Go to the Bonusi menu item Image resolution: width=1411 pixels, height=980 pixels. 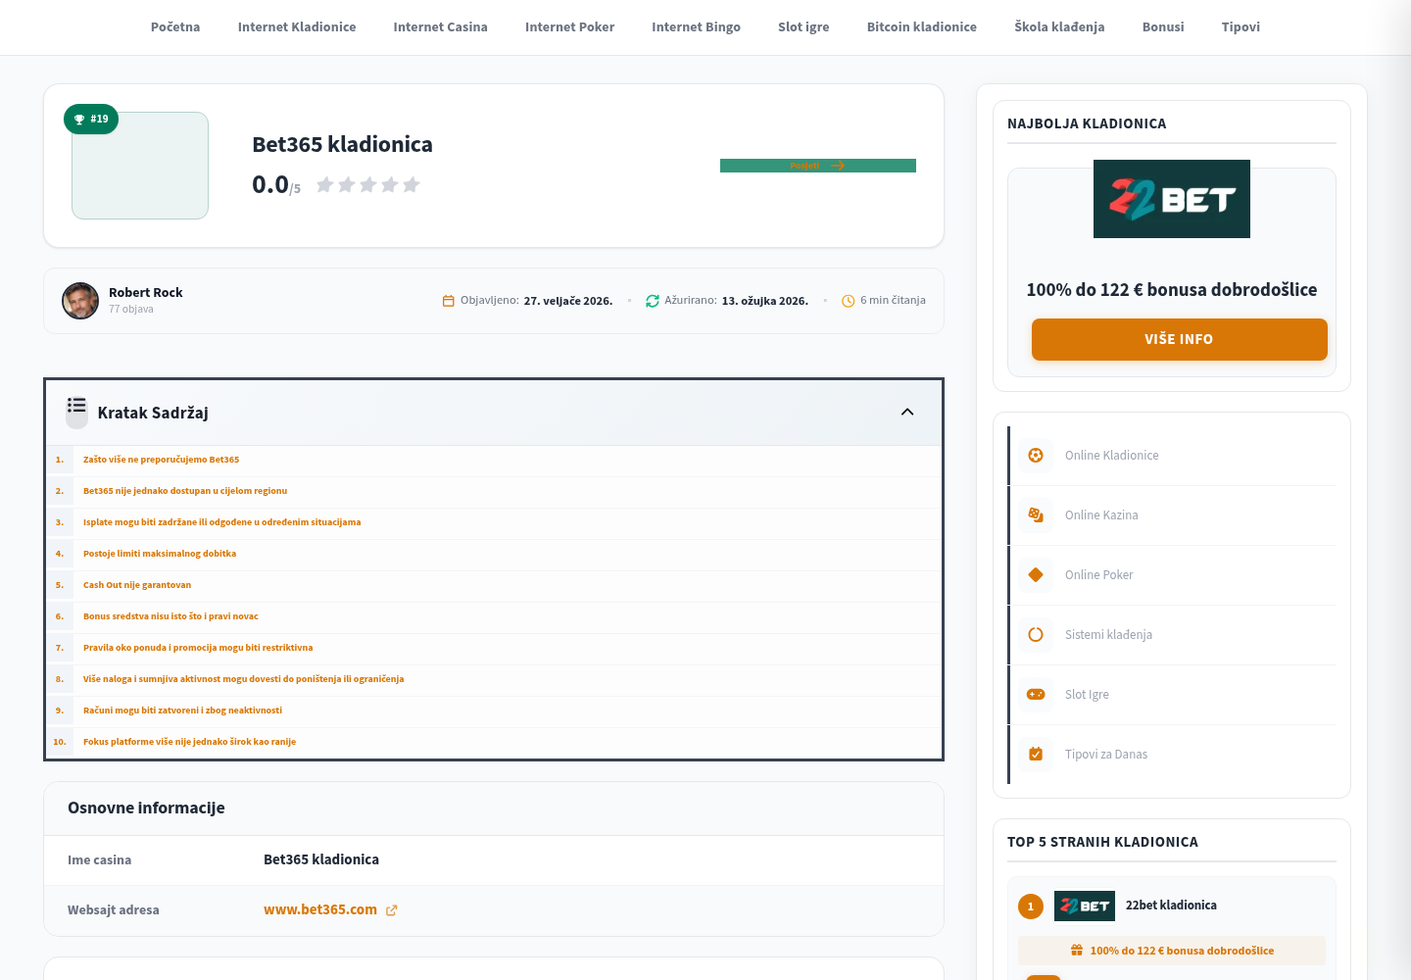1163,27
